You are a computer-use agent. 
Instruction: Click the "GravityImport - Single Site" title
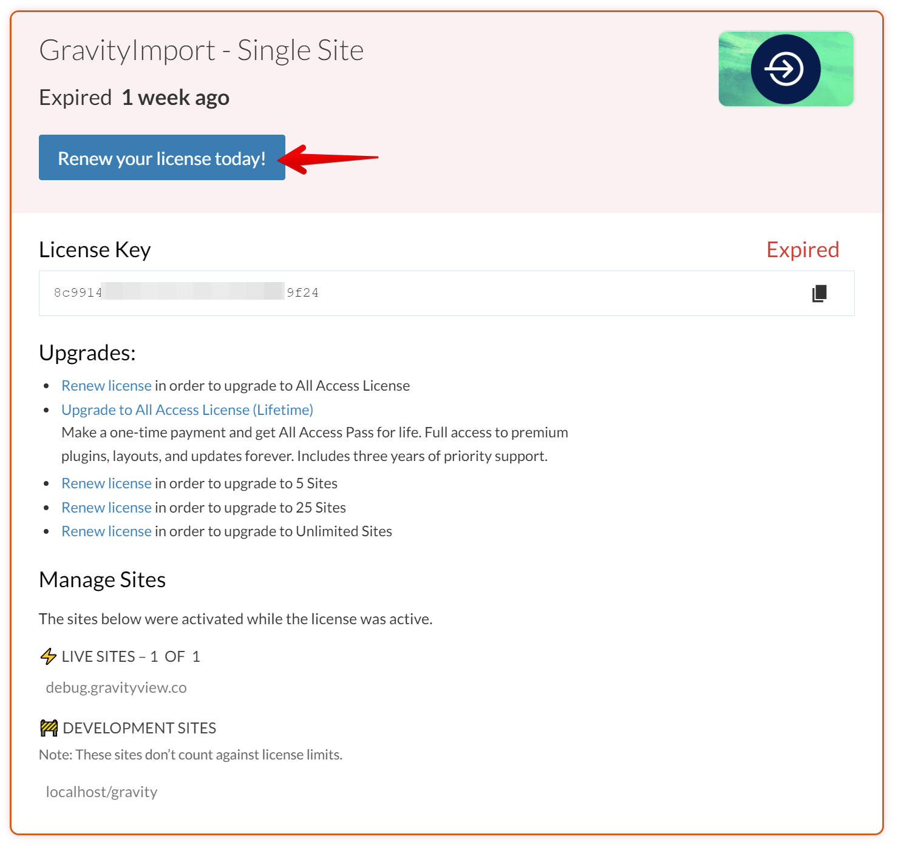pos(201,50)
